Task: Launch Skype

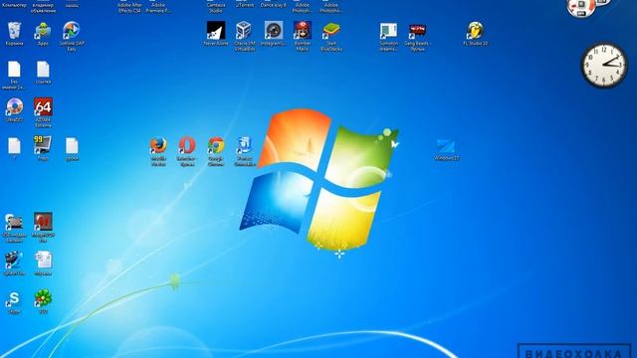Action: tap(14, 299)
